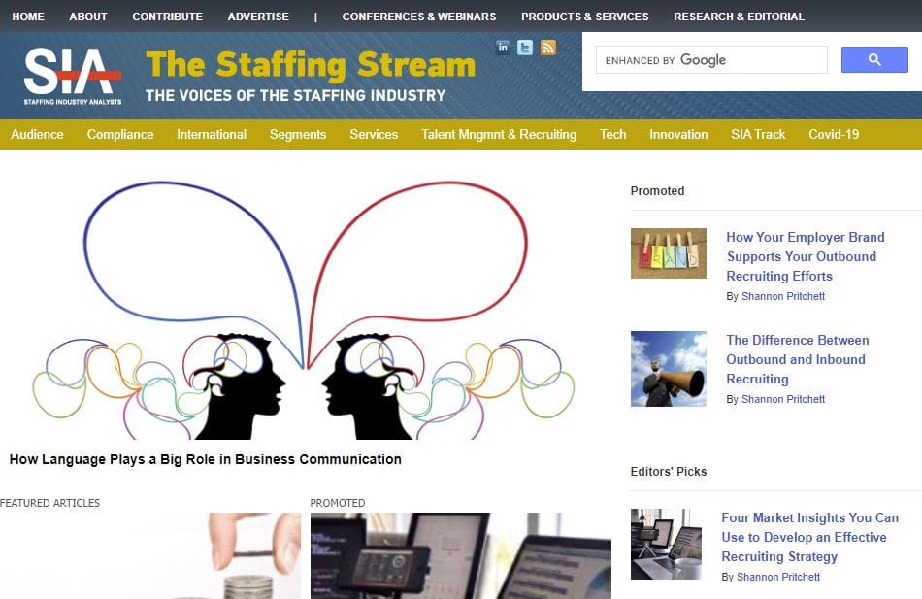Select the Compliance category tab
Image resolution: width=922 pixels, height=599 pixels.
(x=120, y=134)
